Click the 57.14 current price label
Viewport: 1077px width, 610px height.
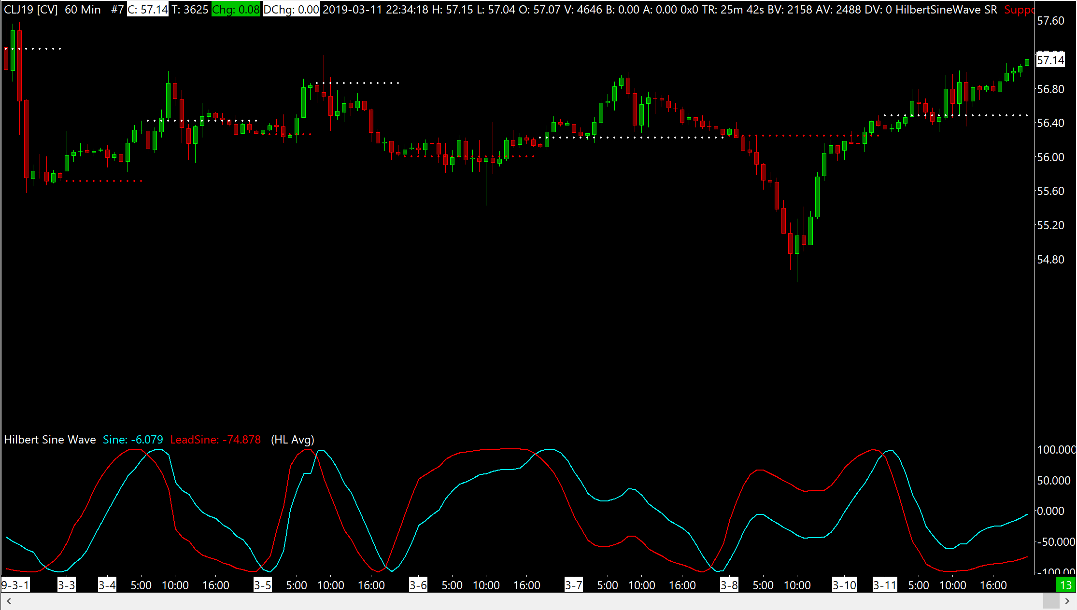pyautogui.click(x=1050, y=60)
